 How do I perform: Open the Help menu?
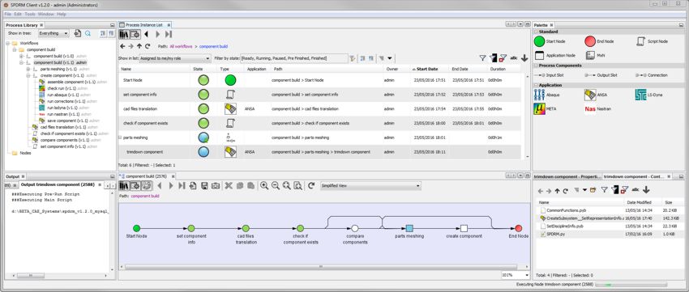(61, 15)
